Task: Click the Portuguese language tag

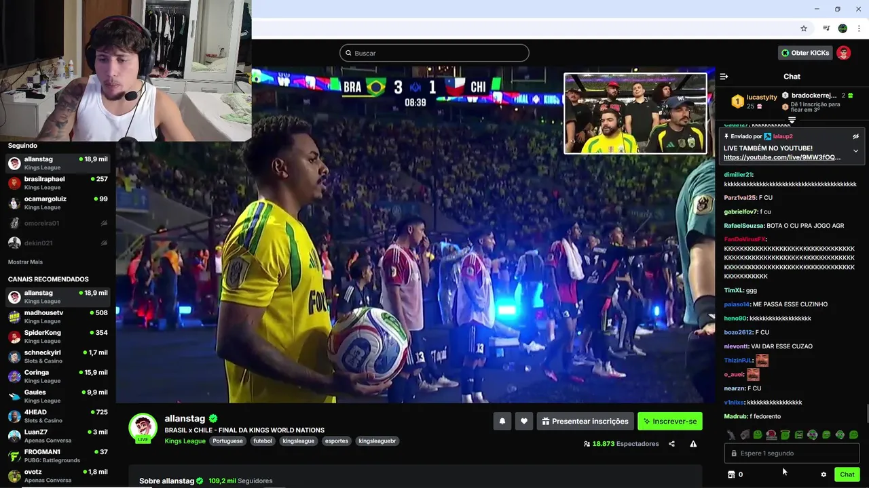Action: pyautogui.click(x=227, y=441)
